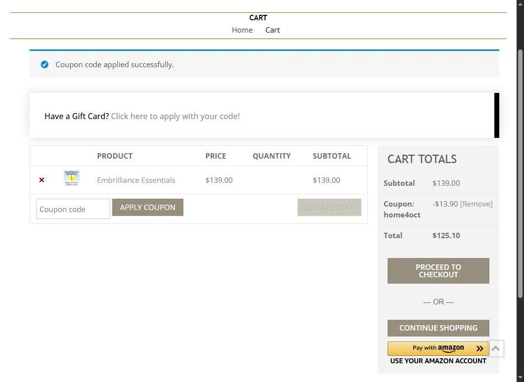Click the QUANTITY column header
524x382 pixels.
click(271, 156)
